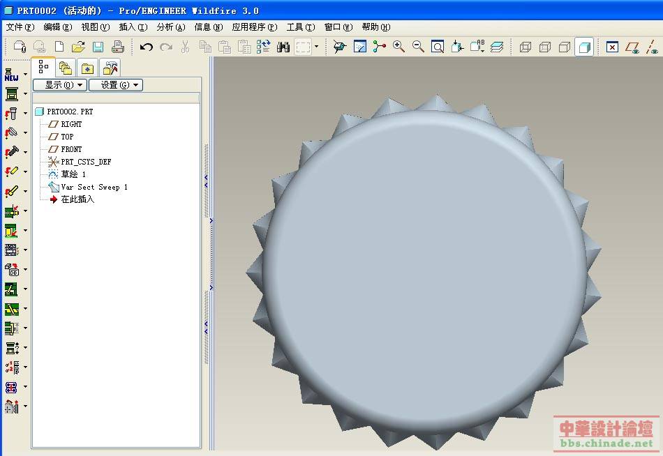Toggle Shading display mode
Image resolution: width=663 pixels, height=456 pixels.
[584, 47]
